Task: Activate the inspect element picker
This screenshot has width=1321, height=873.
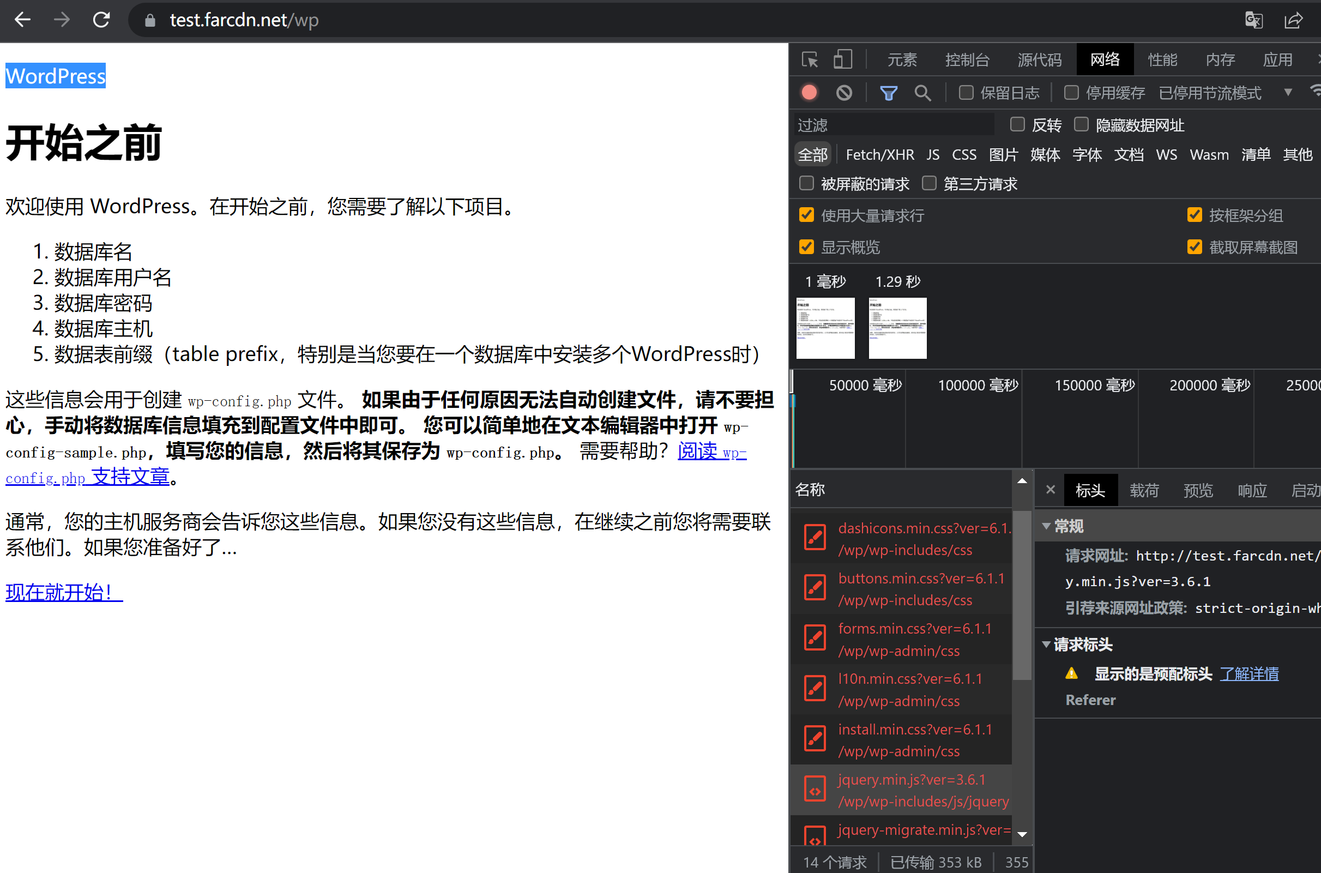Action: (810, 59)
